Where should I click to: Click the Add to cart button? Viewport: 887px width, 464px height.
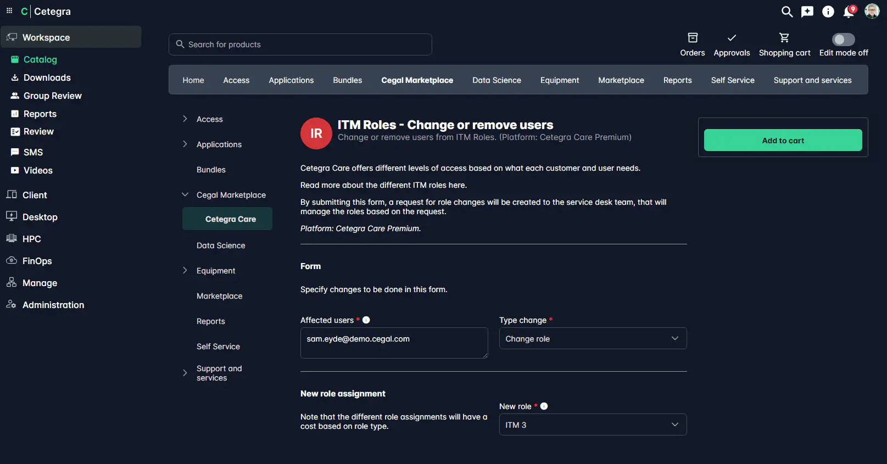pos(783,141)
